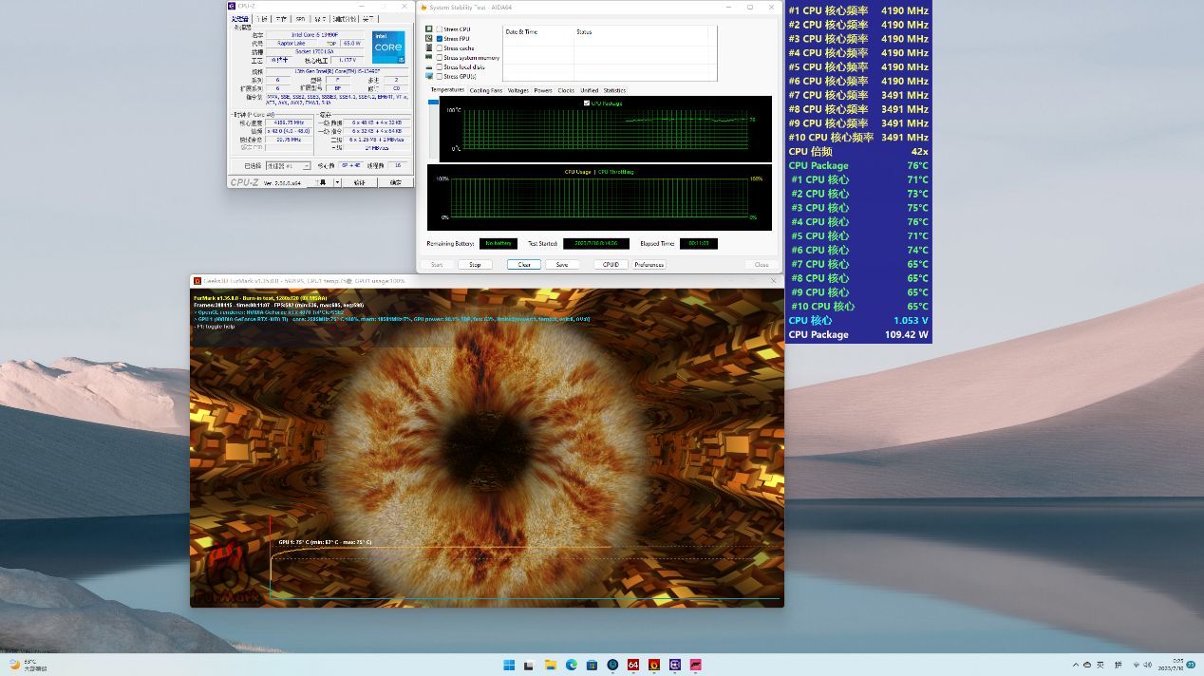This screenshot has height=676, width=1204.
Task: Open the Statistics tab in AIDA64
Action: click(x=614, y=90)
